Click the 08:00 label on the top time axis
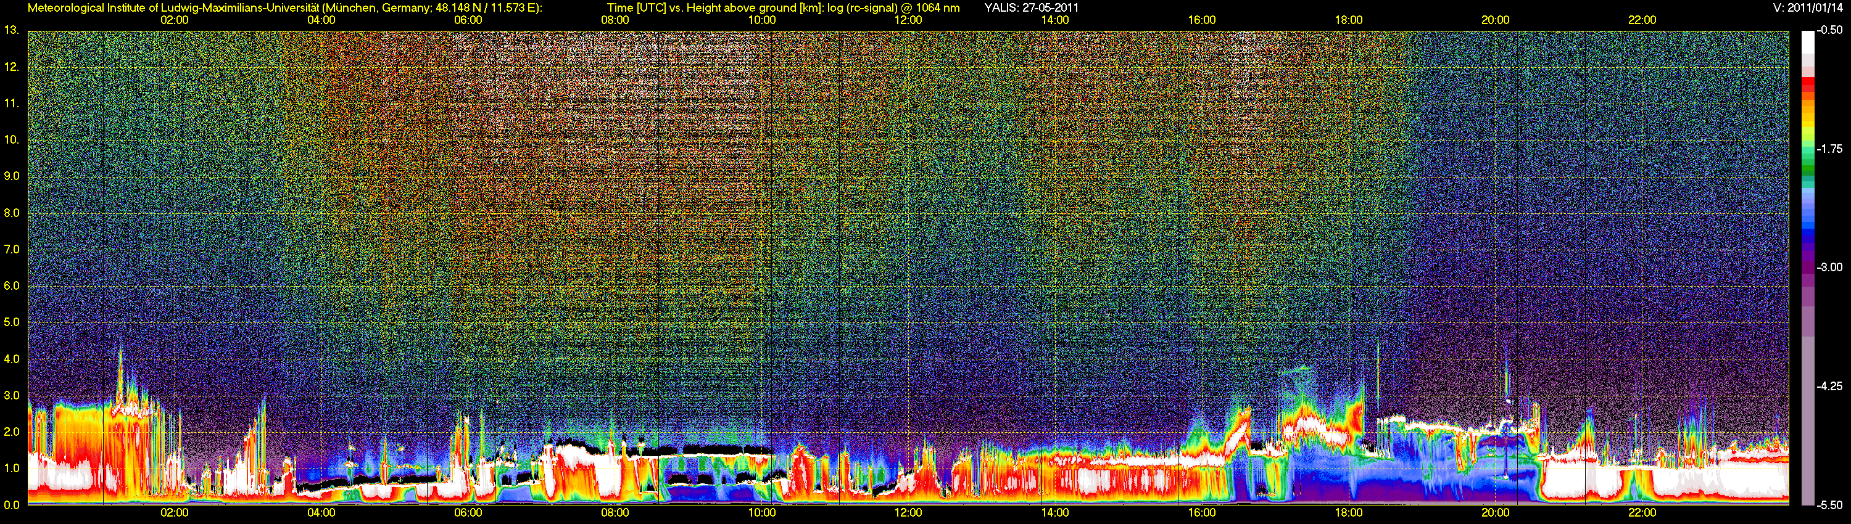This screenshot has width=1851, height=524. tap(615, 20)
